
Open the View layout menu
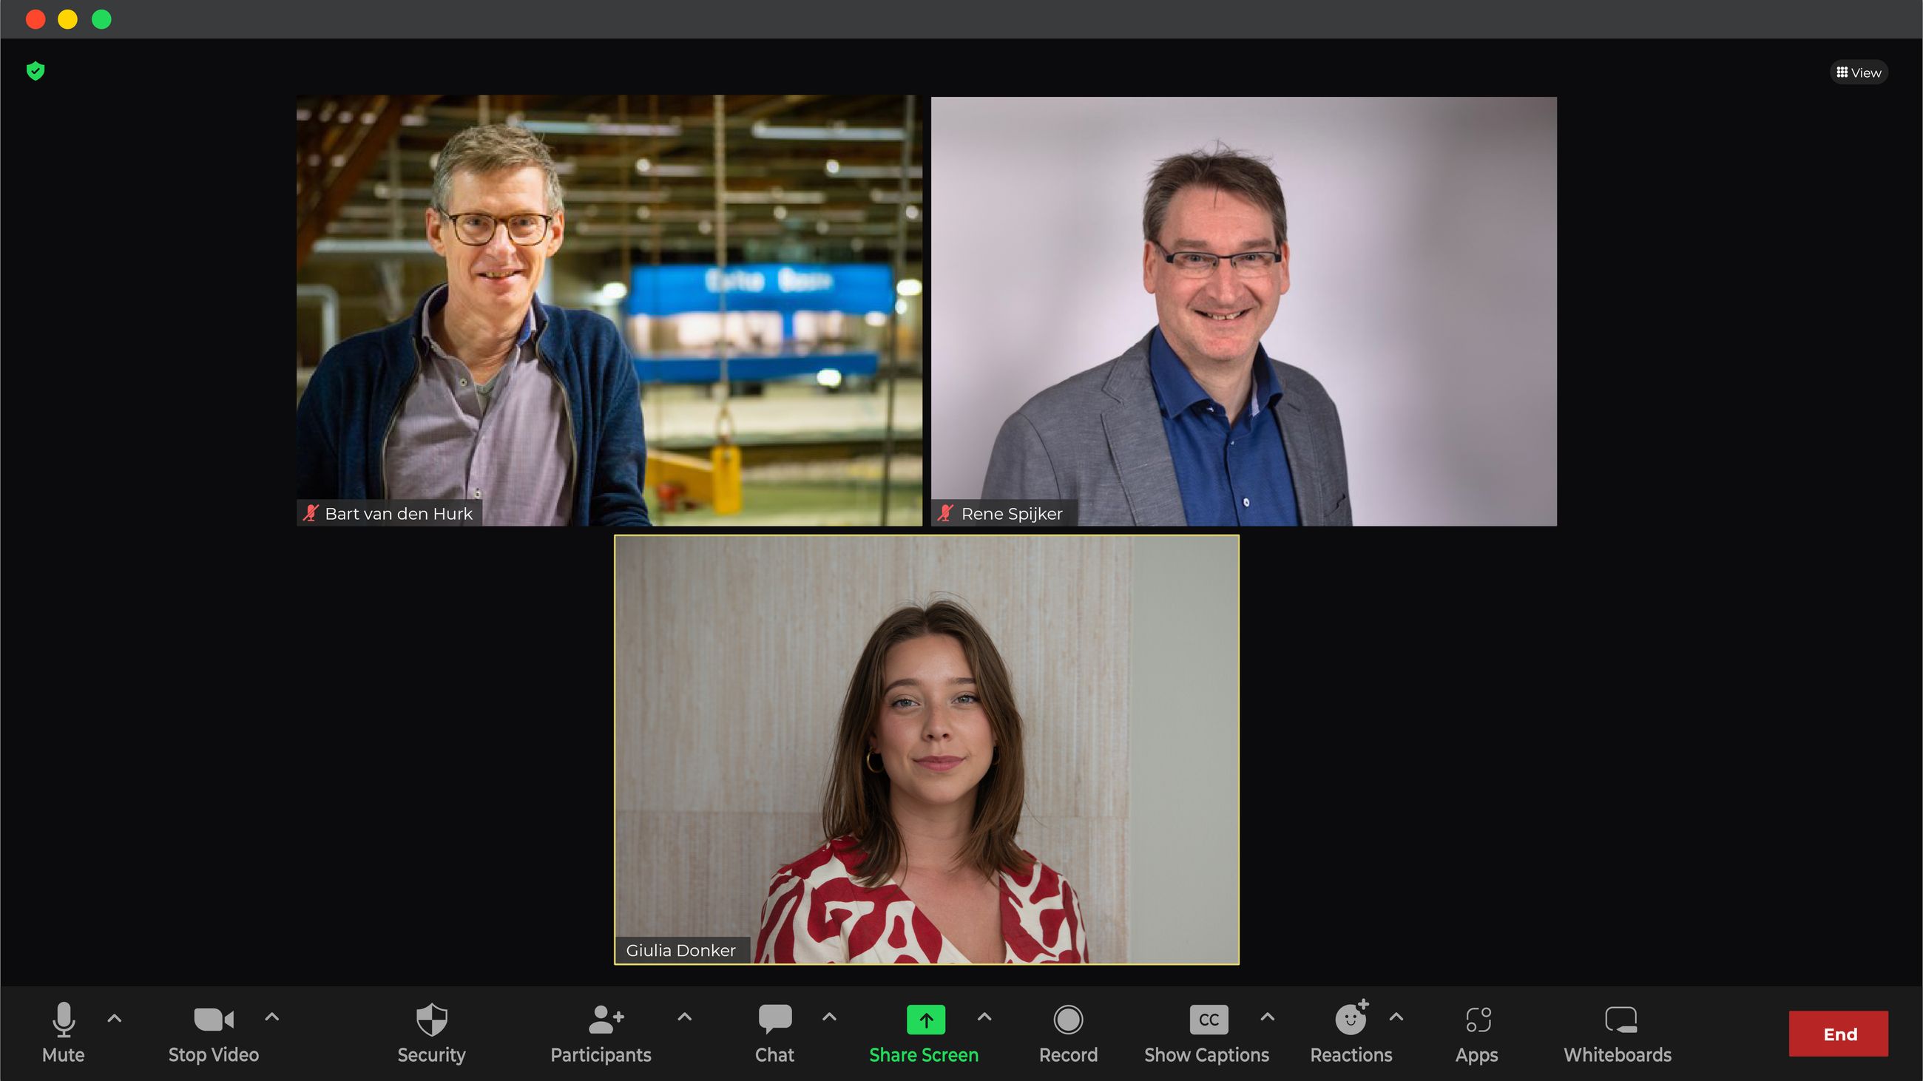point(1858,72)
